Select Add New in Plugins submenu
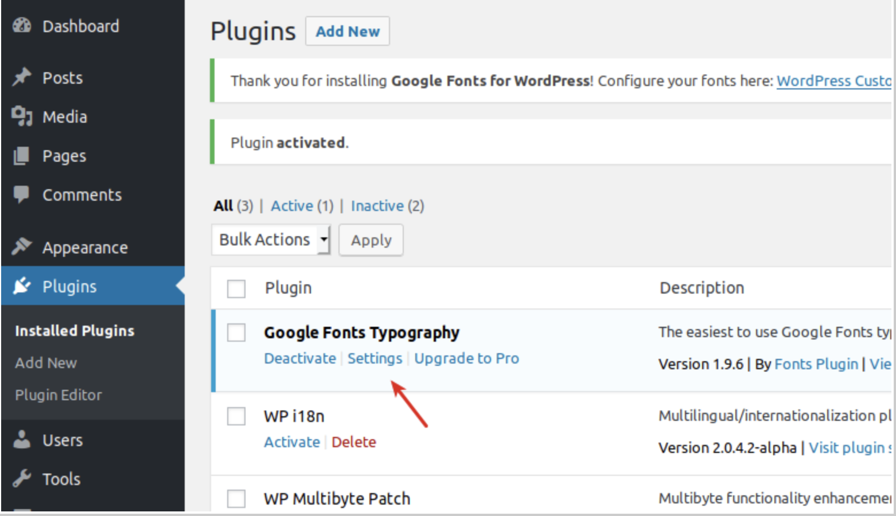The image size is (896, 516). coord(46,363)
